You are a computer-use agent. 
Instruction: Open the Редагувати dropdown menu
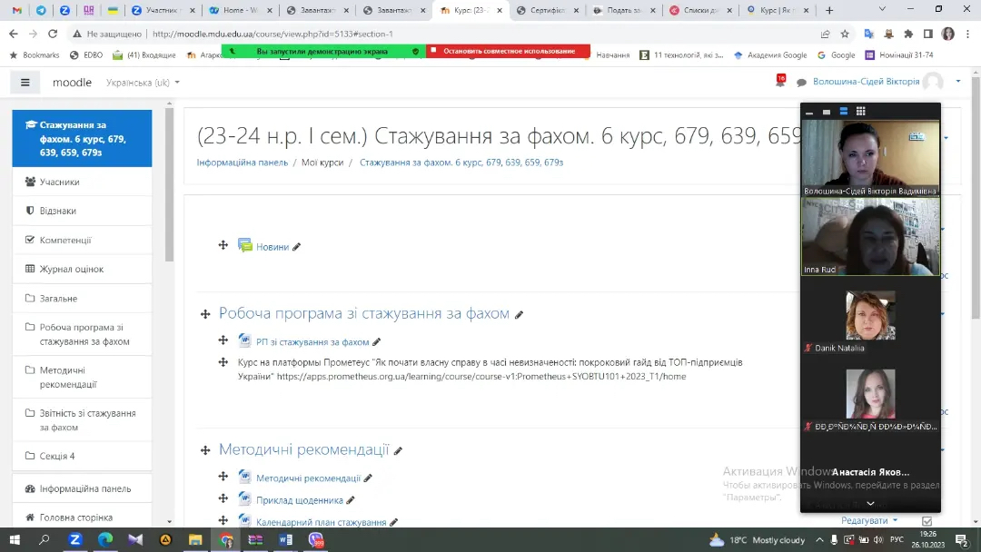[868, 521]
